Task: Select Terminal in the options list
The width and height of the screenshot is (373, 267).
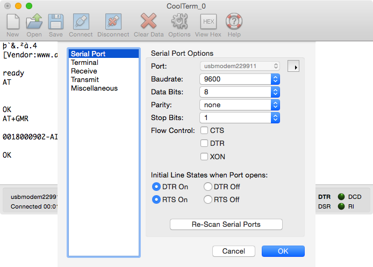Action: click(104, 62)
